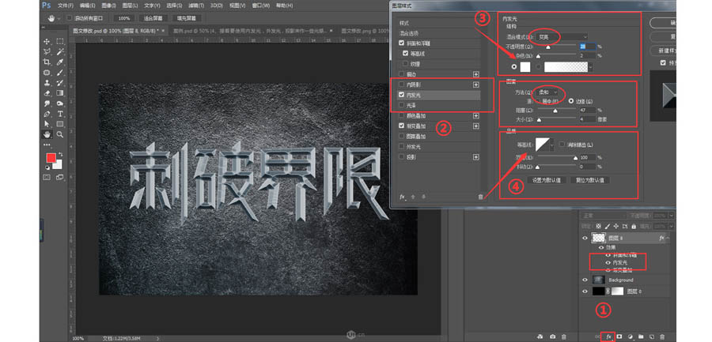This screenshot has height=342, width=712.
Task: Open the 窗口(W) menu
Action: click(x=260, y=6)
